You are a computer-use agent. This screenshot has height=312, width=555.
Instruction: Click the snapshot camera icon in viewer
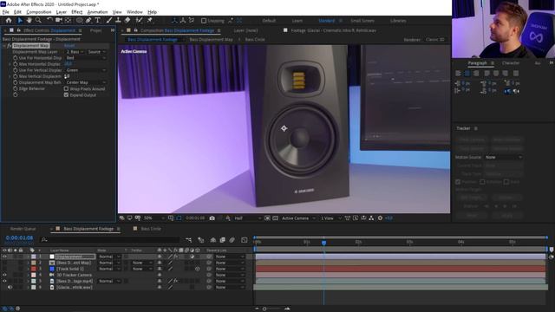click(212, 218)
